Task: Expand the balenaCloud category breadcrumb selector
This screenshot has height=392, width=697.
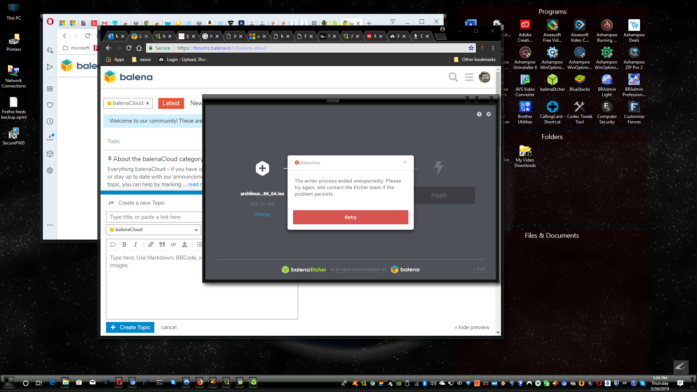Action: (128, 103)
